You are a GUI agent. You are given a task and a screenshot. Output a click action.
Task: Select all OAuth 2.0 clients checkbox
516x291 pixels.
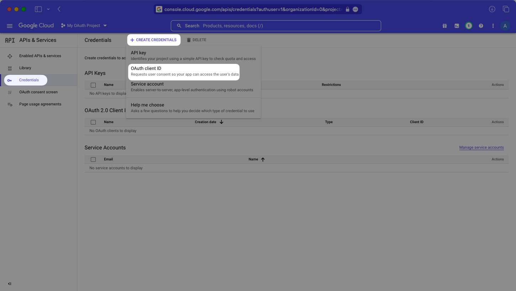93,122
